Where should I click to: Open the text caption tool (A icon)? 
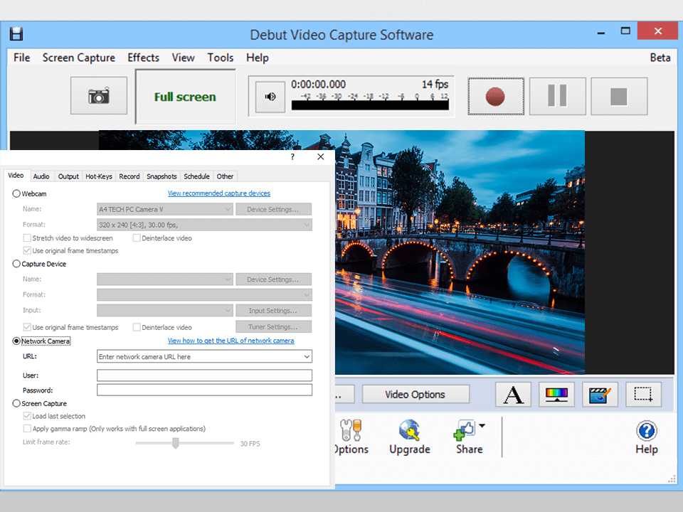[x=513, y=395]
